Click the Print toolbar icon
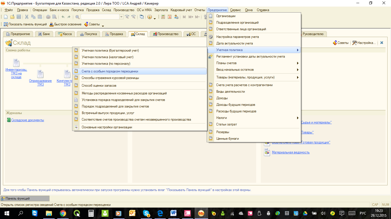 (x=48, y=17)
